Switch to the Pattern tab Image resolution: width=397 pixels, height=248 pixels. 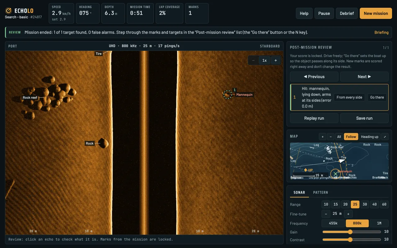320,193
